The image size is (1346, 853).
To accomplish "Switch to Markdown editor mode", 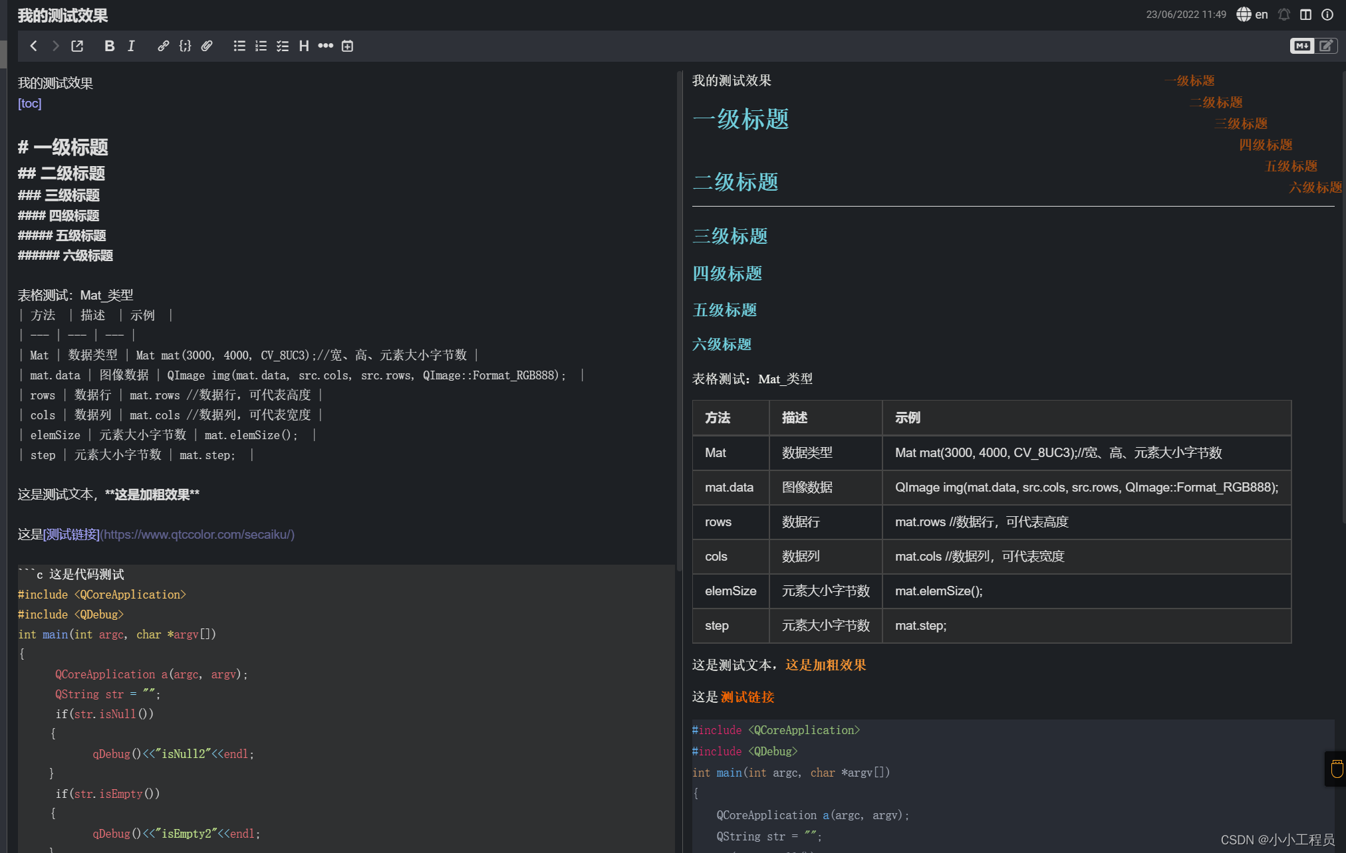I will (x=1301, y=46).
